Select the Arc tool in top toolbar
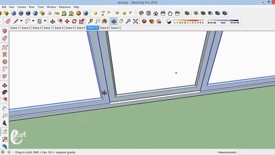Image resolution: width=275 pixels, height=155 pixels. [x=27, y=21]
